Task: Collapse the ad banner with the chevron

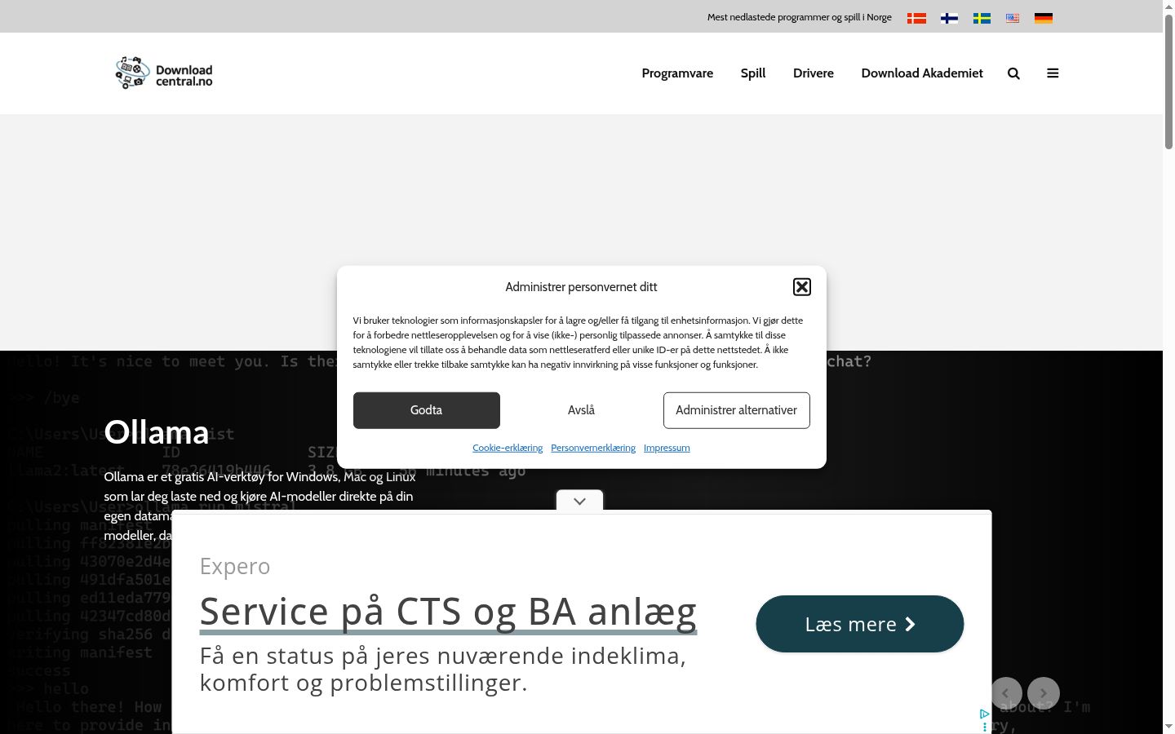Action: click(x=579, y=501)
